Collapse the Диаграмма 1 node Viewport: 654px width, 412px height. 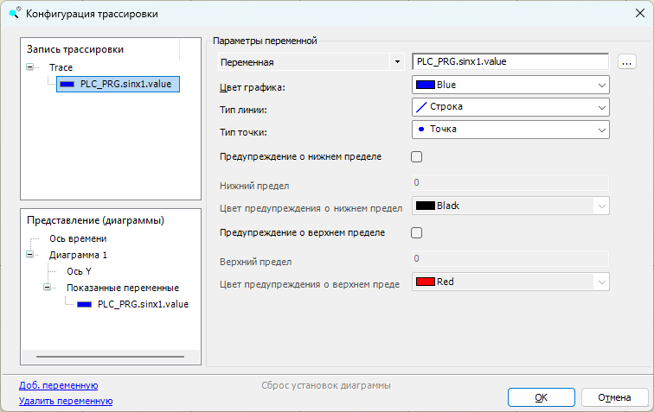pos(32,255)
